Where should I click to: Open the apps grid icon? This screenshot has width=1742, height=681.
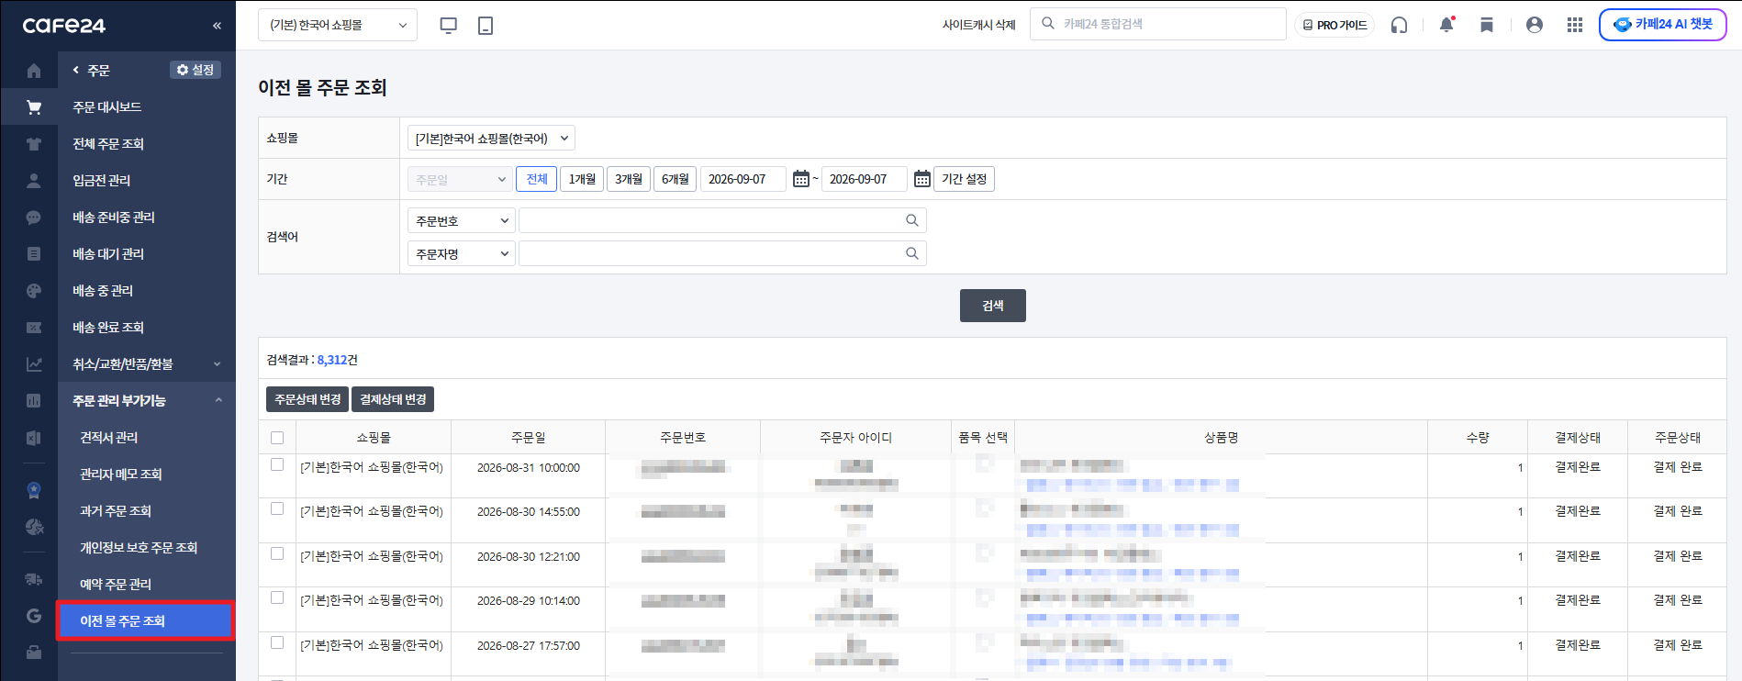click(x=1575, y=25)
